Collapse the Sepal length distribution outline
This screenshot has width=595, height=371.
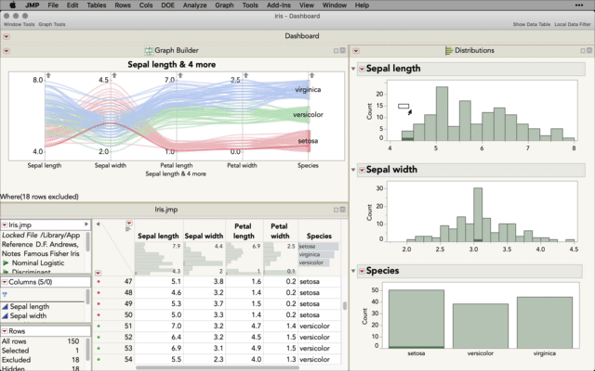tap(353, 69)
